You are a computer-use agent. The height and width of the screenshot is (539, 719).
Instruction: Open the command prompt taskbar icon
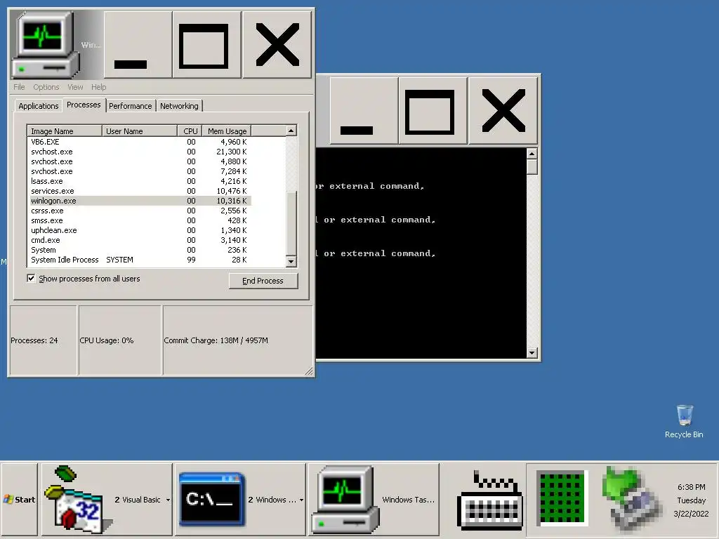[212, 500]
